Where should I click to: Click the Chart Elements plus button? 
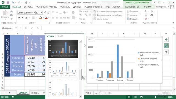pos(166,39)
